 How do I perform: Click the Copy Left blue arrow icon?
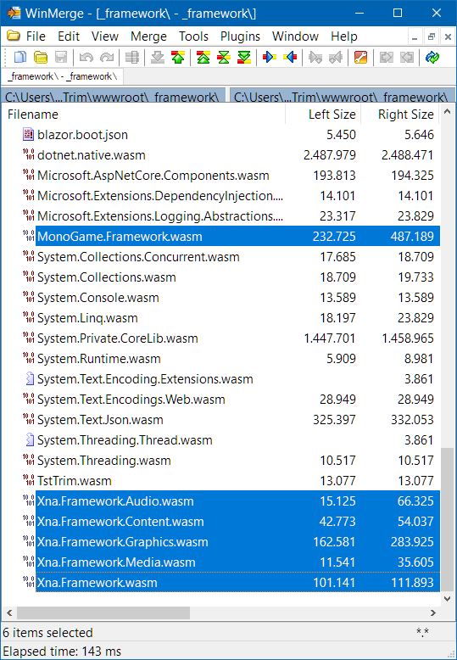(x=290, y=57)
